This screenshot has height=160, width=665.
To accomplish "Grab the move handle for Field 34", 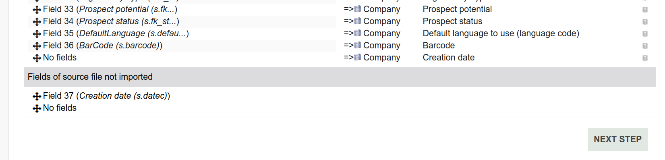I will (37, 22).
